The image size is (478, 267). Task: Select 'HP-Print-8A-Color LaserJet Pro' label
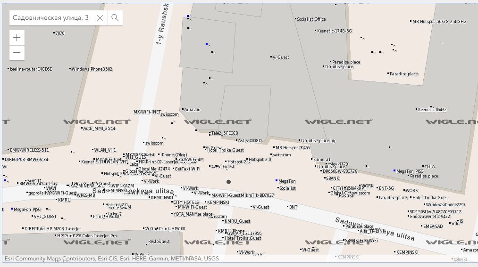[87, 236]
